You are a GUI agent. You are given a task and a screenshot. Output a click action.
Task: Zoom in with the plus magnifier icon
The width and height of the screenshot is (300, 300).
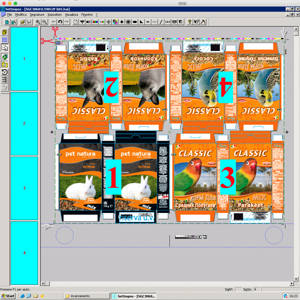38,22
